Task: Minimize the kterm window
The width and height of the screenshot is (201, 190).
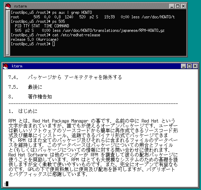Action: point(183,66)
